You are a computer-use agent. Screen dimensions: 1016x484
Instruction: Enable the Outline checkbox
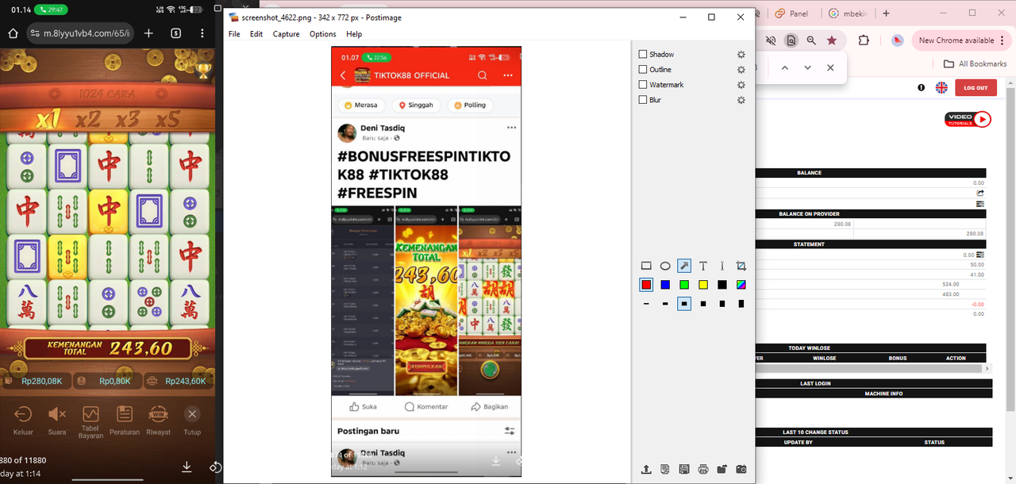click(x=643, y=70)
